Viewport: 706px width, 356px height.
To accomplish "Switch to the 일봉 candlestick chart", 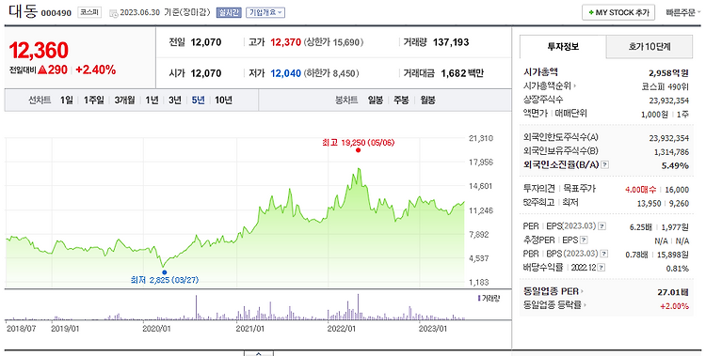I will (x=376, y=101).
